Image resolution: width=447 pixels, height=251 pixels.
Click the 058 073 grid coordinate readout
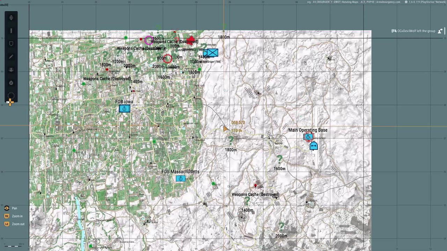(x=238, y=123)
